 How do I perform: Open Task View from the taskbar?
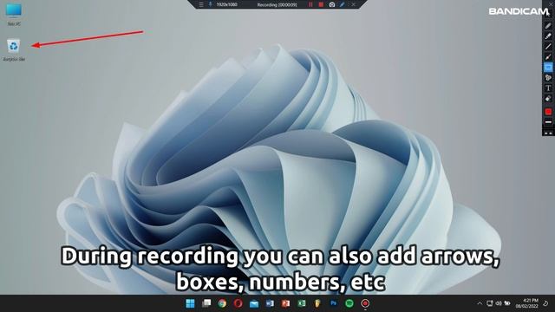pyautogui.click(x=206, y=303)
